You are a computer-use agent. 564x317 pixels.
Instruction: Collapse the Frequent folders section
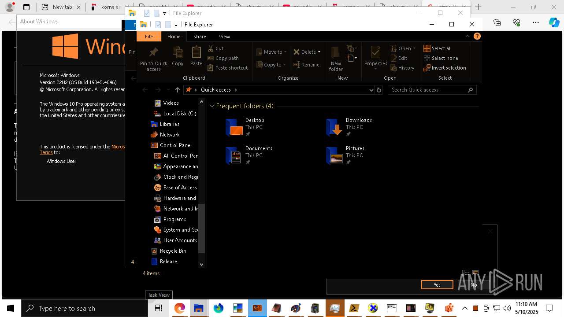click(212, 106)
